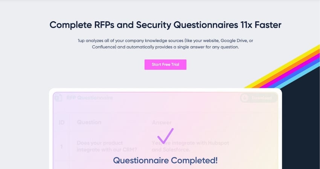Select row ID number 1
Viewport: 320px width, 169px height.
(x=62, y=146)
